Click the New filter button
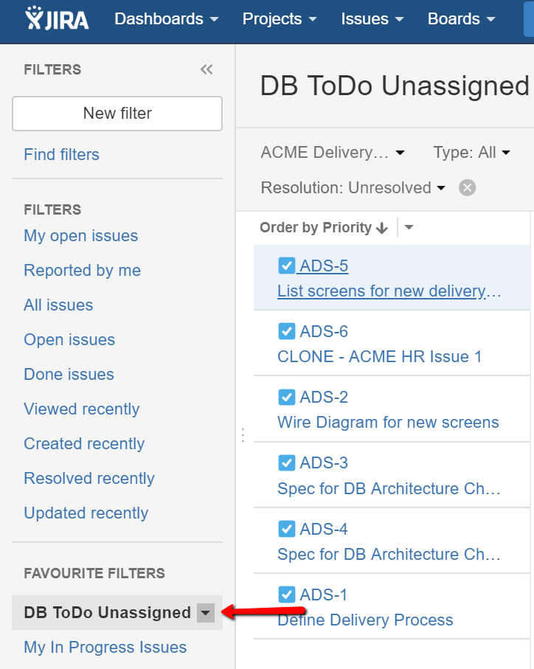534x669 pixels. (x=117, y=114)
